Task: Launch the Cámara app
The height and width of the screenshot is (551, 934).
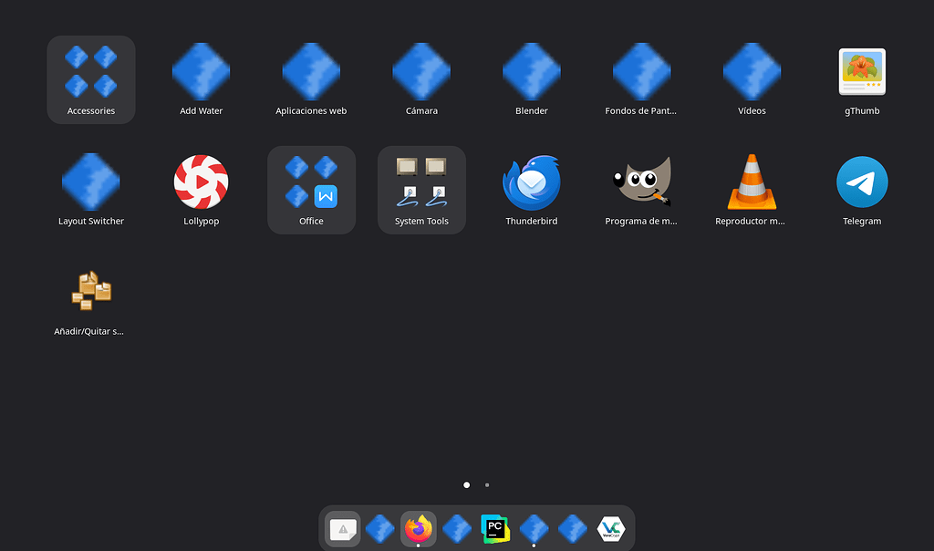Action: (x=421, y=71)
